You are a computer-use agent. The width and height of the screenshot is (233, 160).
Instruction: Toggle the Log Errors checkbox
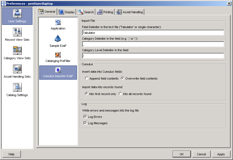pyautogui.click(x=85, y=116)
